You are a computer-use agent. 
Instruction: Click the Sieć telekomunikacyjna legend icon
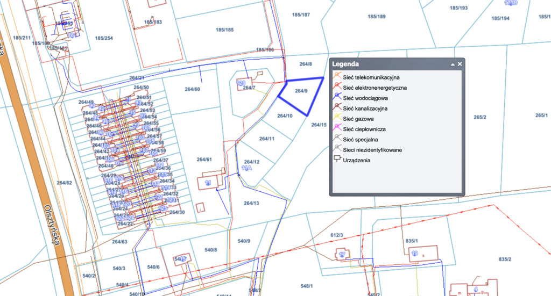click(x=337, y=77)
